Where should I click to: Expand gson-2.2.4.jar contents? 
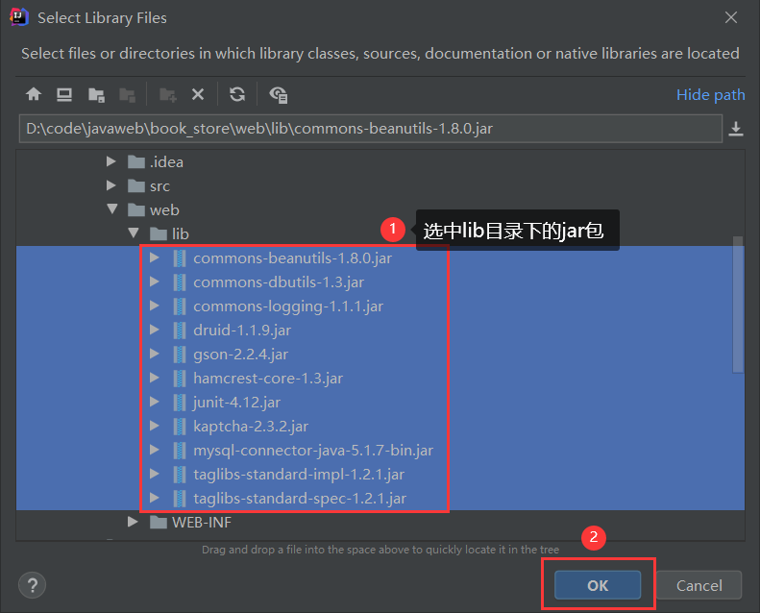pyautogui.click(x=155, y=354)
